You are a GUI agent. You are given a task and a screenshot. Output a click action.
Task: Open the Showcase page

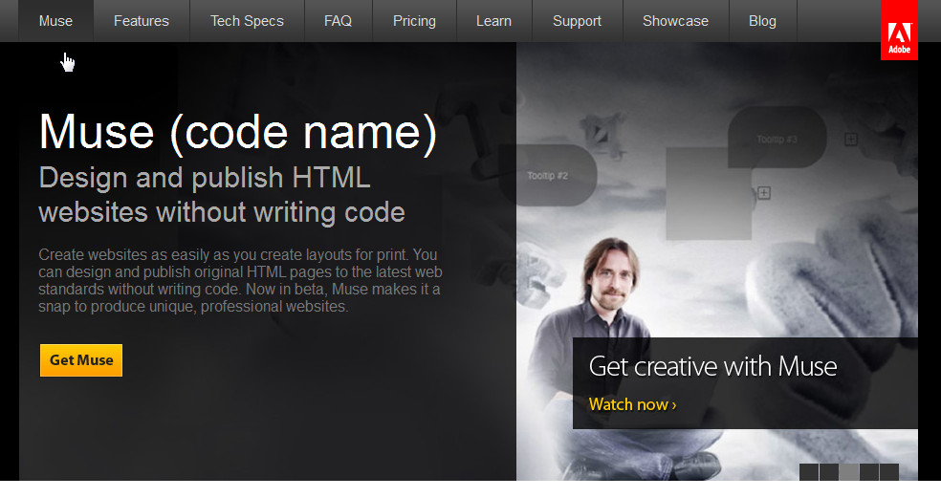point(676,21)
